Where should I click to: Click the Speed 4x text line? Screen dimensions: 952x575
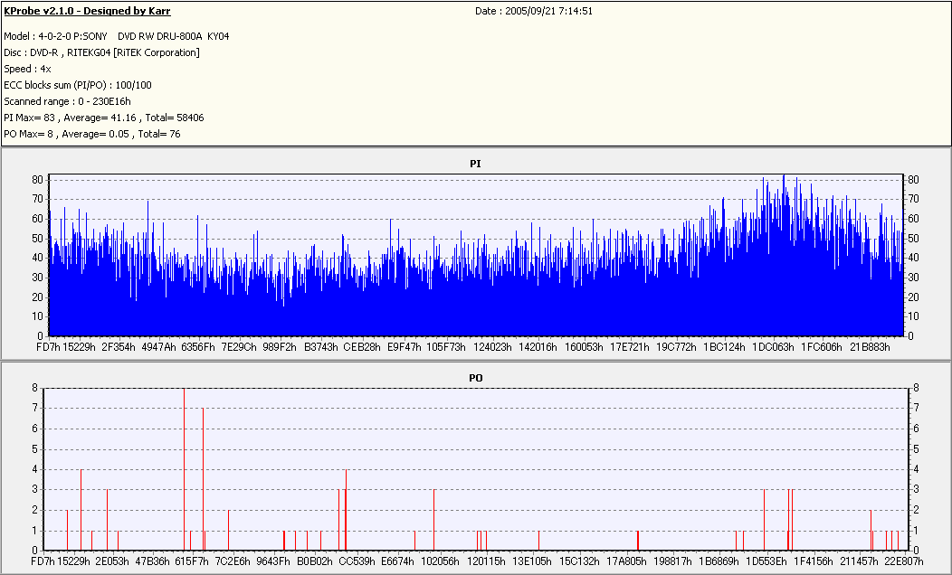click(27, 69)
